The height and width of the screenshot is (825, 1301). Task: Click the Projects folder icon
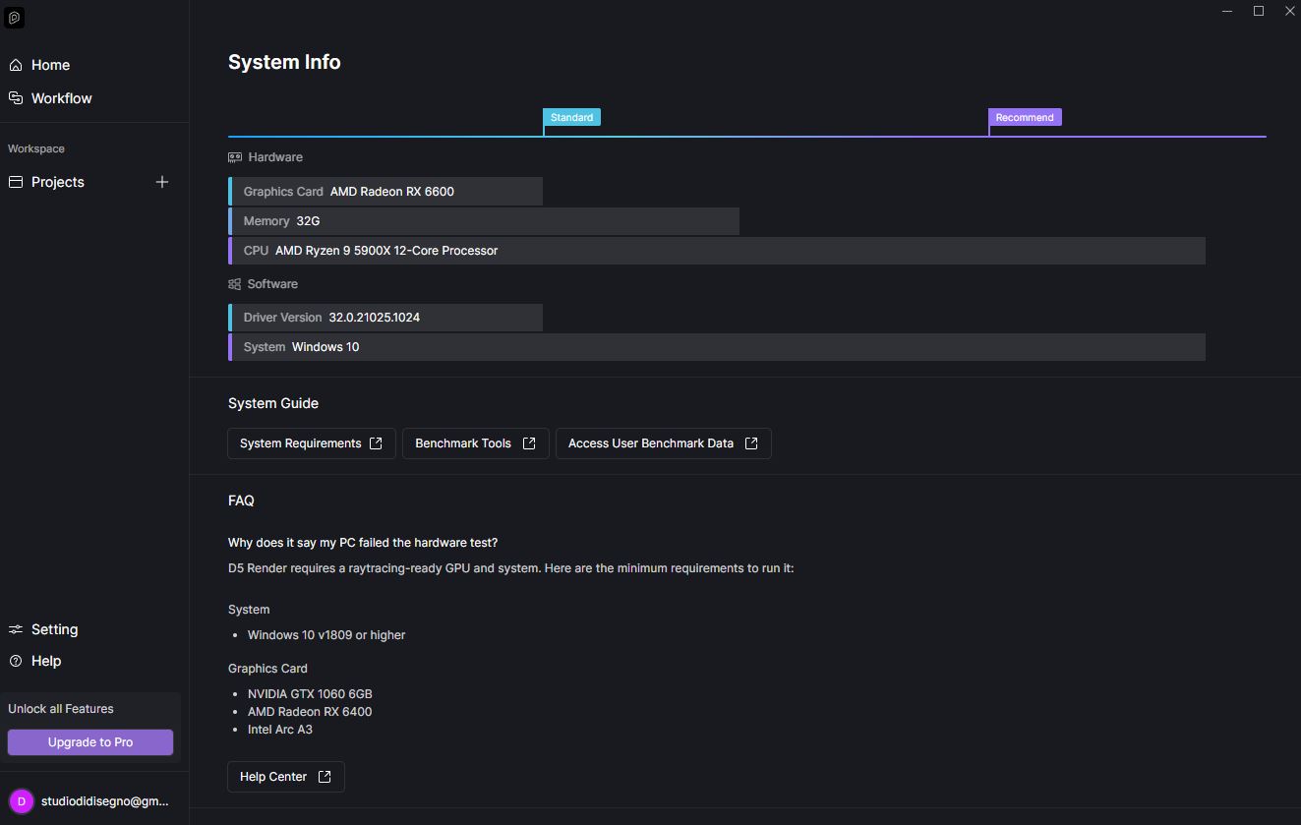tap(16, 182)
